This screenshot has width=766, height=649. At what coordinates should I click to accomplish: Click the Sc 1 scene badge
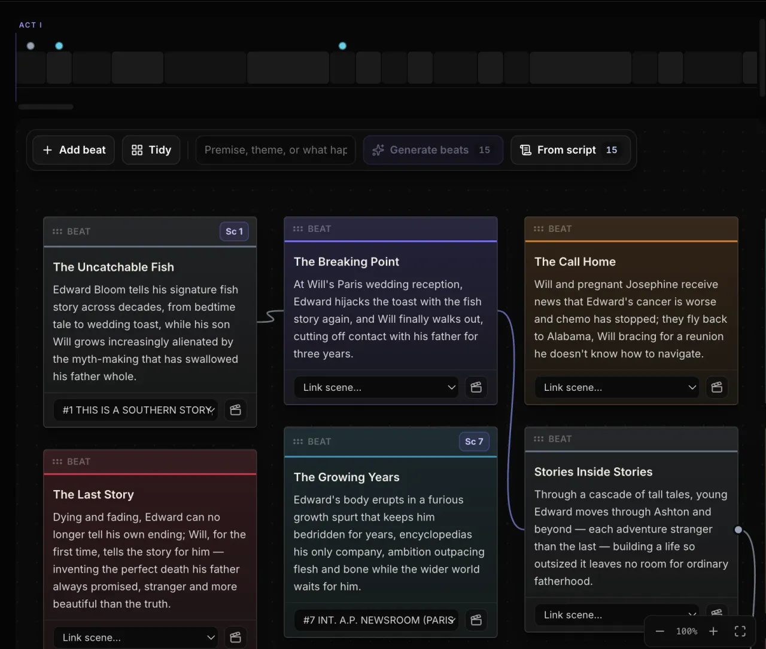tap(235, 231)
